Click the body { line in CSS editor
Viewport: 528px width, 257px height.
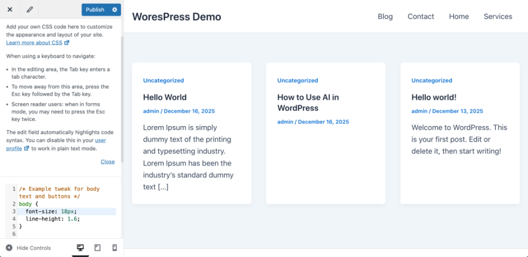click(x=29, y=204)
